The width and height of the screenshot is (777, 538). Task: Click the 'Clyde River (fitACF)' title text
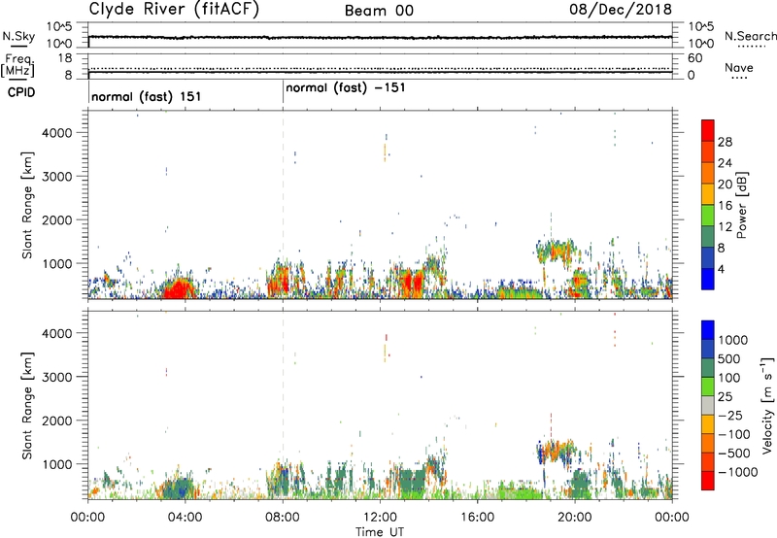(174, 9)
